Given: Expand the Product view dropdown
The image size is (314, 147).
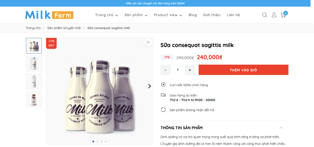Looking at the screenshot, I should coord(168,15).
